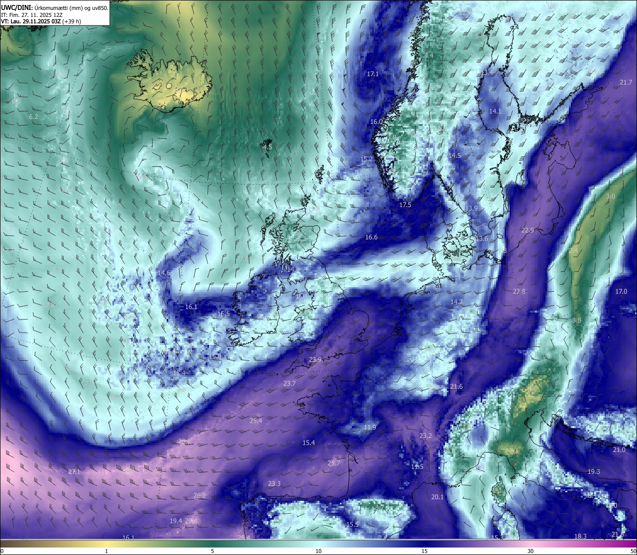Click the map value '13.6'
The height and width of the screenshot is (555, 637).
coord(482,239)
